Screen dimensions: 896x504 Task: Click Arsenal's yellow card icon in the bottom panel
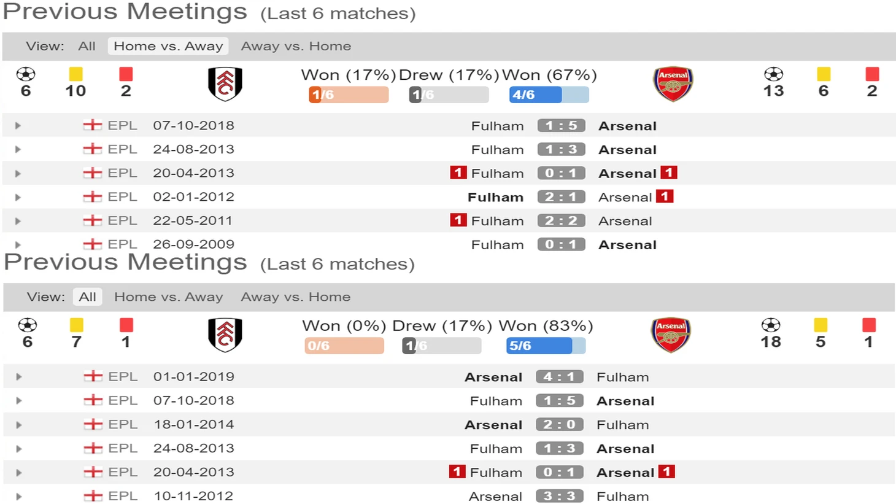click(x=821, y=325)
